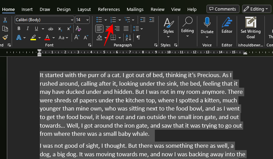Viewport: 273px width, 159px height.
Task: Open the Styles pane launcher
Action: (176, 45)
